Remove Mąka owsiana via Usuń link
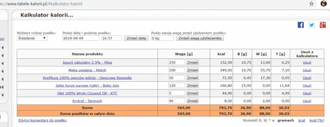The height and width of the screenshot is (127, 330). click(x=307, y=70)
